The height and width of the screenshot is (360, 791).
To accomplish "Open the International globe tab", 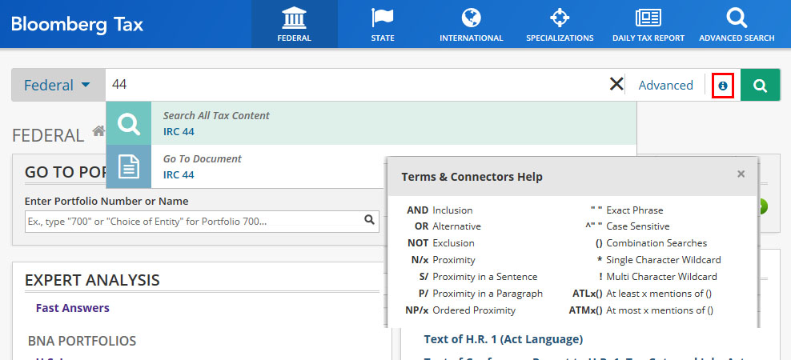I will pos(471,24).
